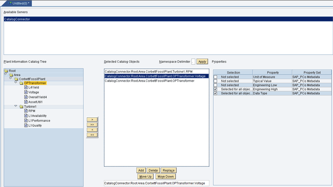Click the Voltage tag document icon

coord(26,92)
